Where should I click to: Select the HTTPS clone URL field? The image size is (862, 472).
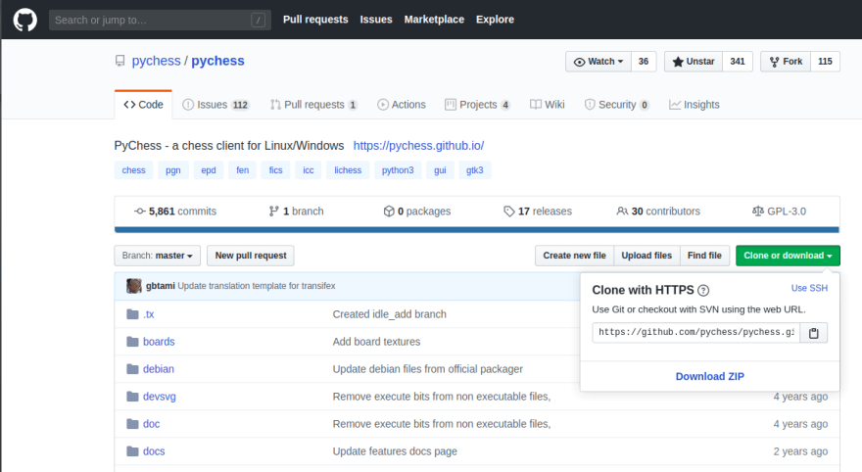tap(696, 332)
